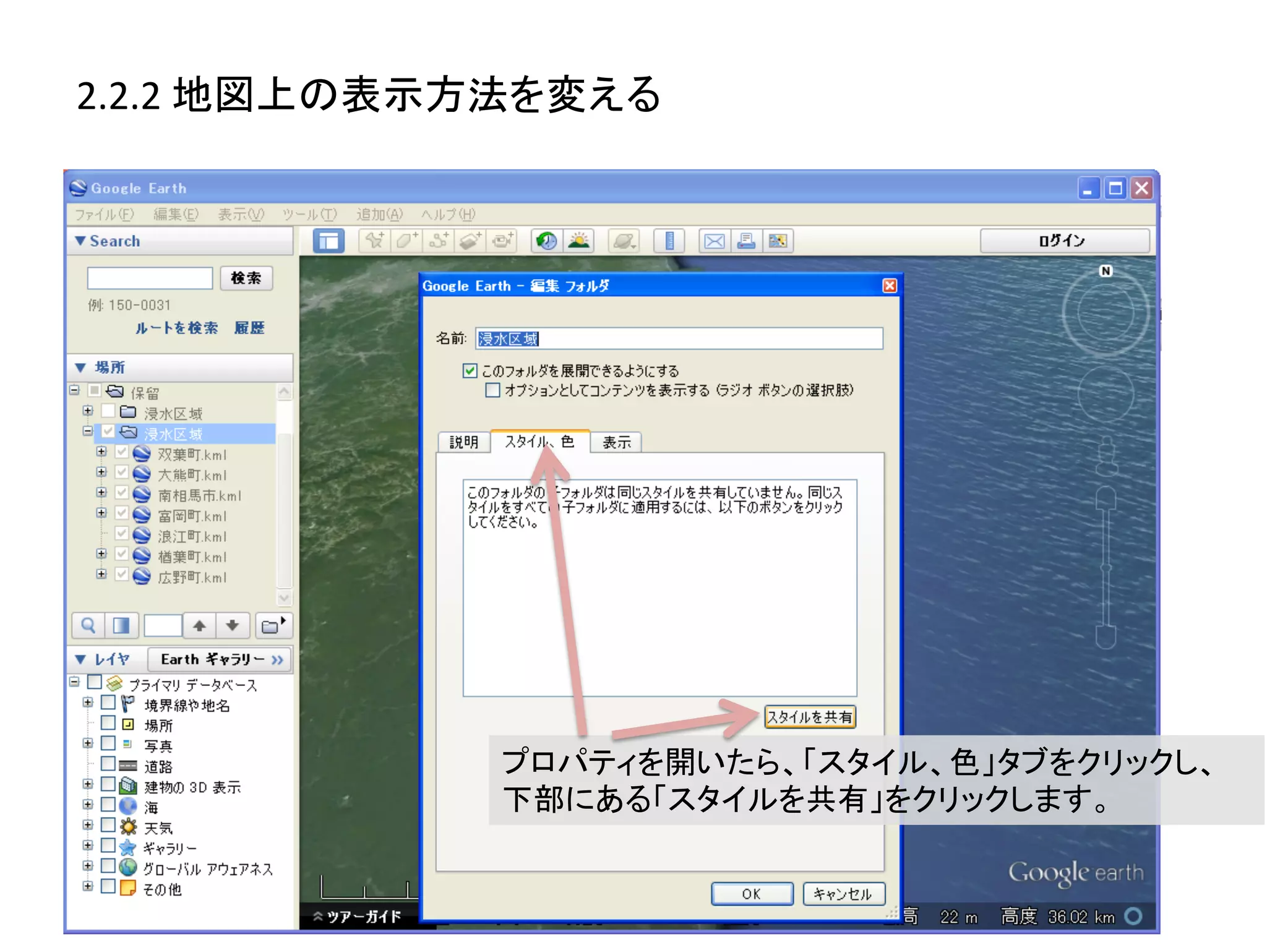The image size is (1267, 950).
Task: Click the 南相馬市.kml globe icon
Action: coord(142,495)
